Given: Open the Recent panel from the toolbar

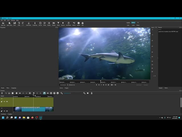Looking at the screenshot, I should (40, 24).
